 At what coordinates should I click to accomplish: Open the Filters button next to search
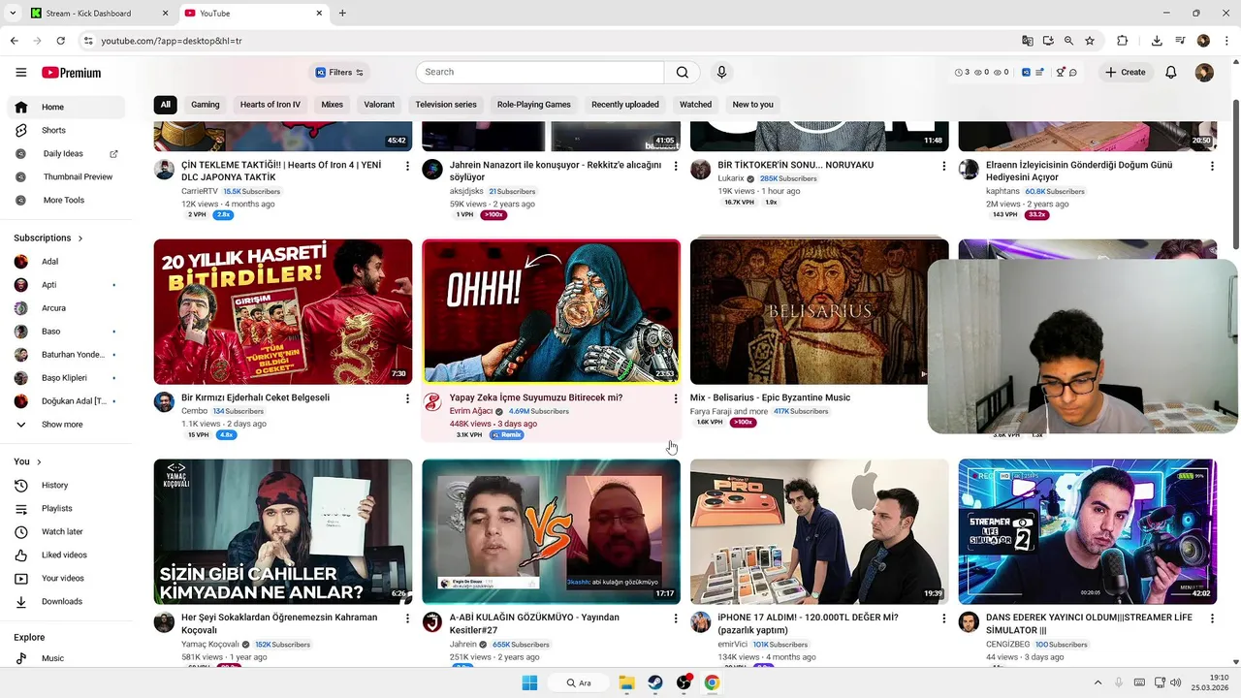pos(339,73)
